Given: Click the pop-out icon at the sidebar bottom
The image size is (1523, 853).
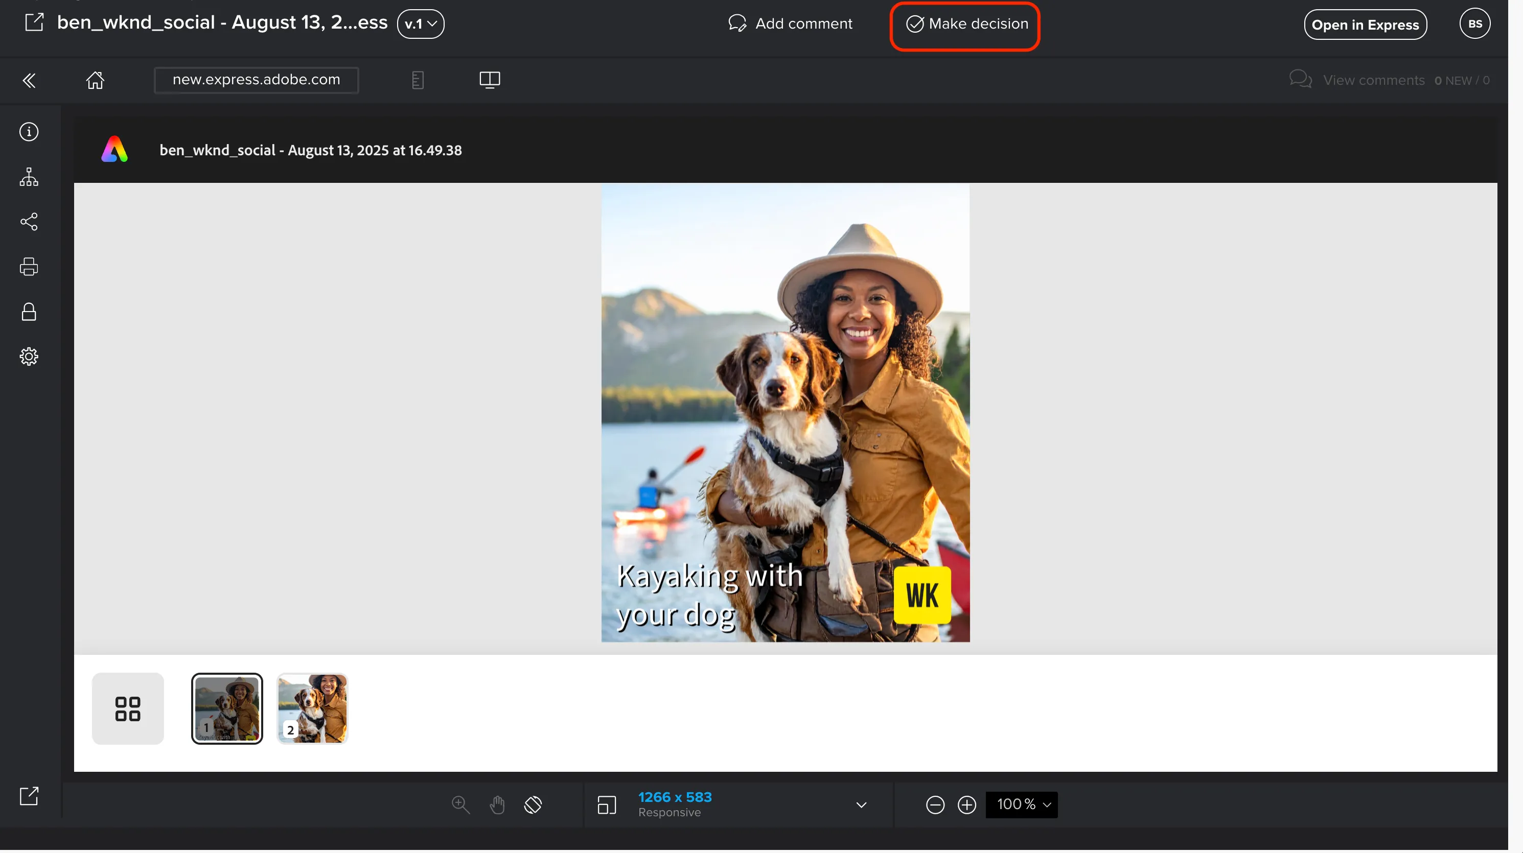Looking at the screenshot, I should point(29,796).
